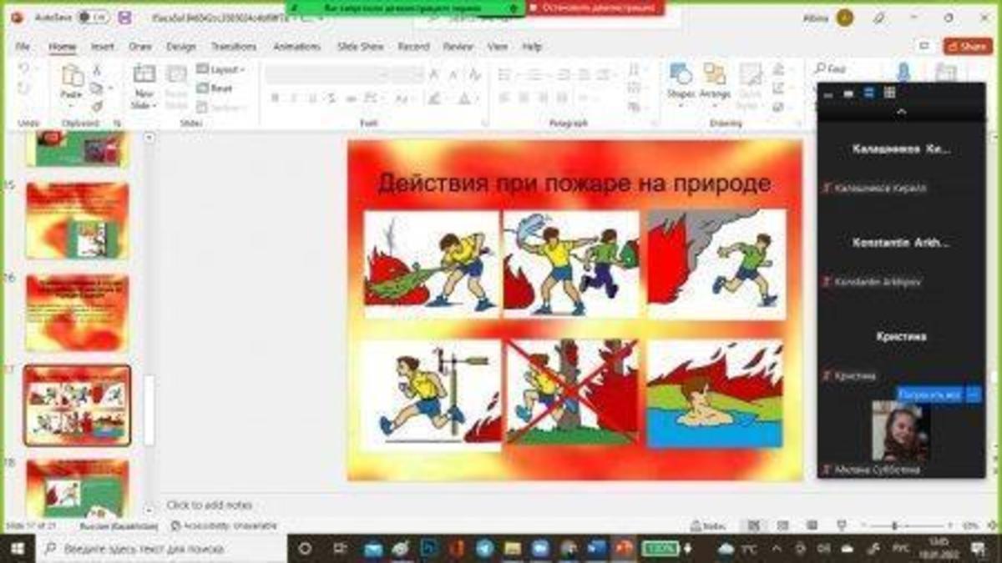Switch to the Insert ribbon tab
The height and width of the screenshot is (563, 1002).
pyautogui.click(x=103, y=47)
